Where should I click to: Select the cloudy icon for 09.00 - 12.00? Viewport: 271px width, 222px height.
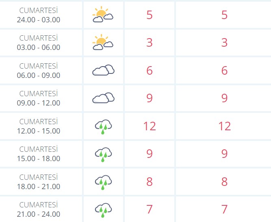[x=103, y=98]
